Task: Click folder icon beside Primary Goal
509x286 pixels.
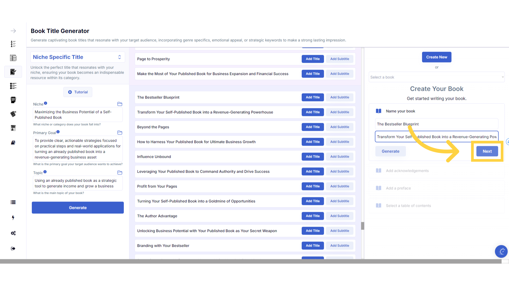Action: (x=120, y=133)
